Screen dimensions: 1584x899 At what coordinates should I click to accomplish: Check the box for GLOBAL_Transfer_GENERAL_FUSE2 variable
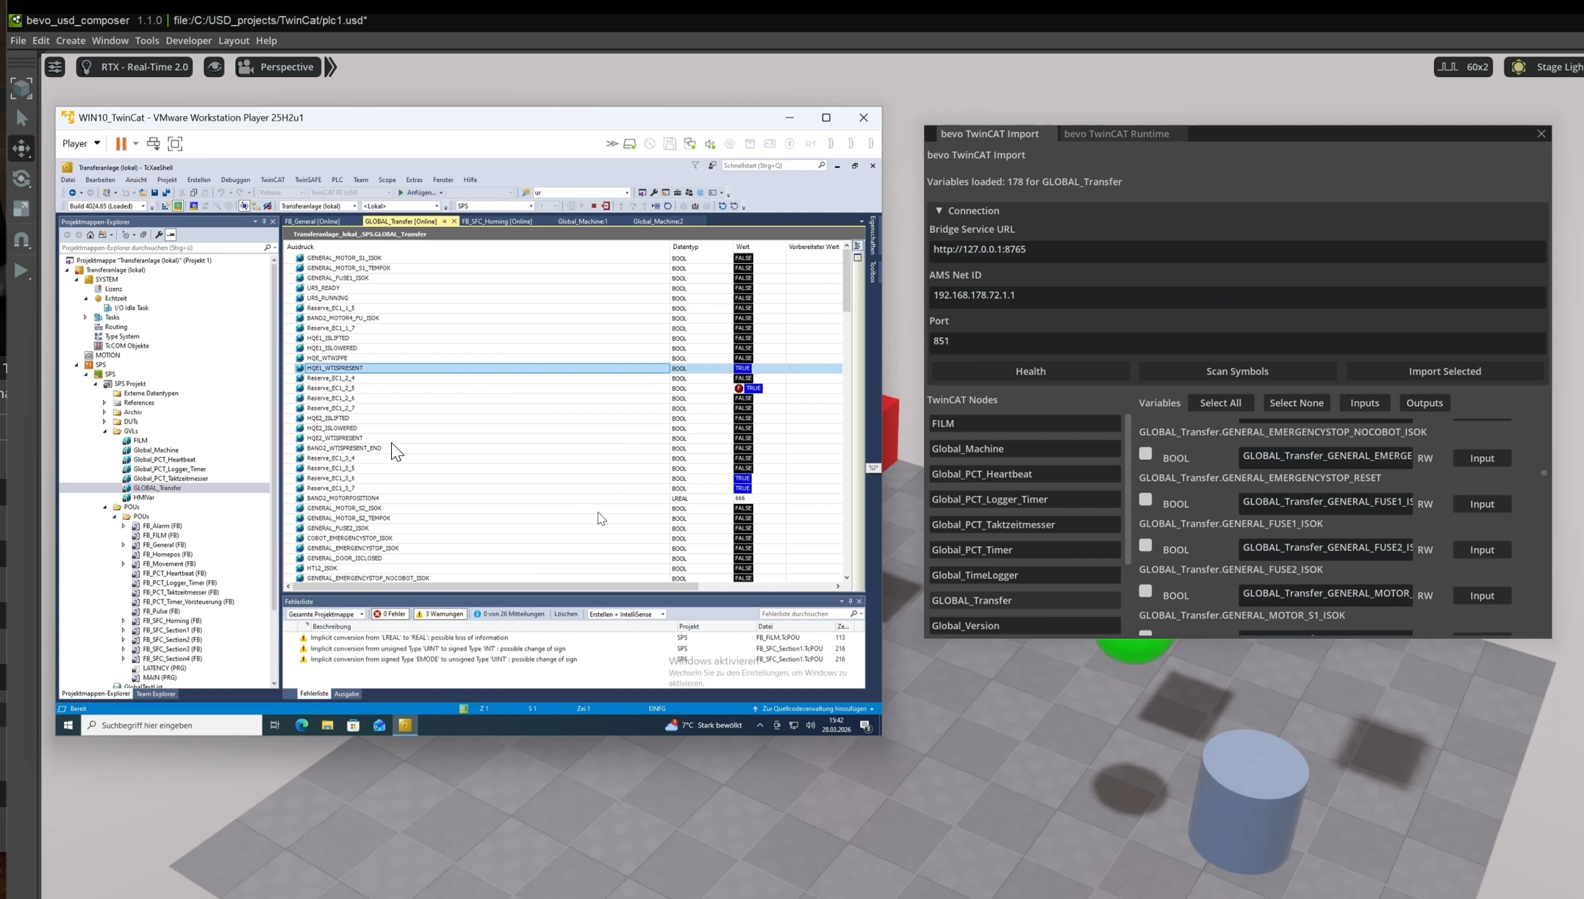(x=1145, y=545)
